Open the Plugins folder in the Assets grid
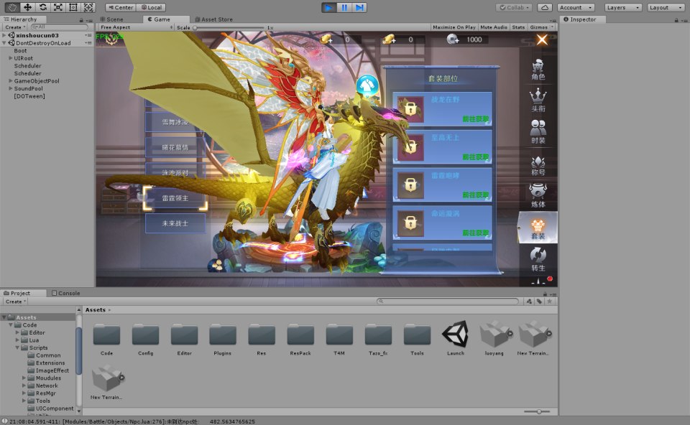 click(x=223, y=339)
